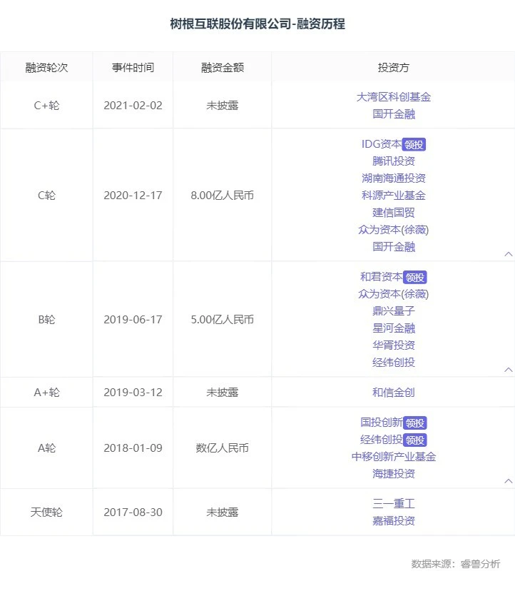Click the 领投 badge beside 和君资本

(x=415, y=277)
